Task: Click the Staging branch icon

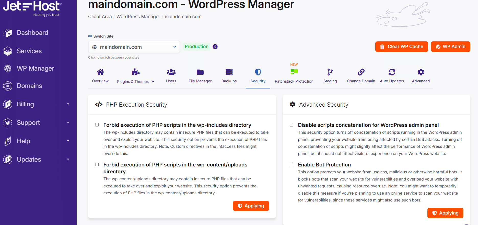Action: 330,72
